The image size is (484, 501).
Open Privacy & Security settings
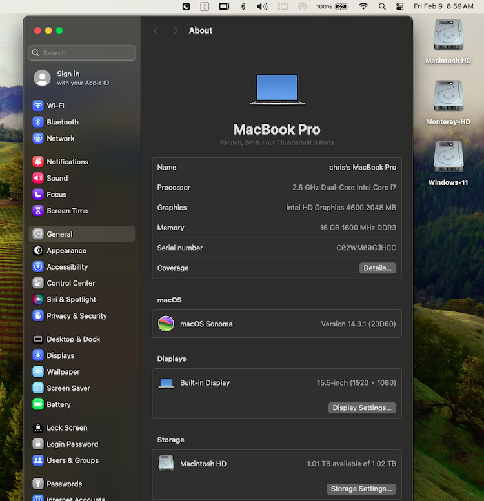click(x=82, y=316)
